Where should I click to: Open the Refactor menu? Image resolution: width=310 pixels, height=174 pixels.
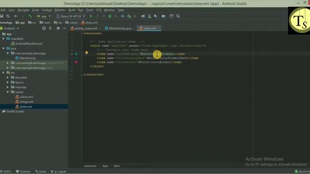point(60,10)
